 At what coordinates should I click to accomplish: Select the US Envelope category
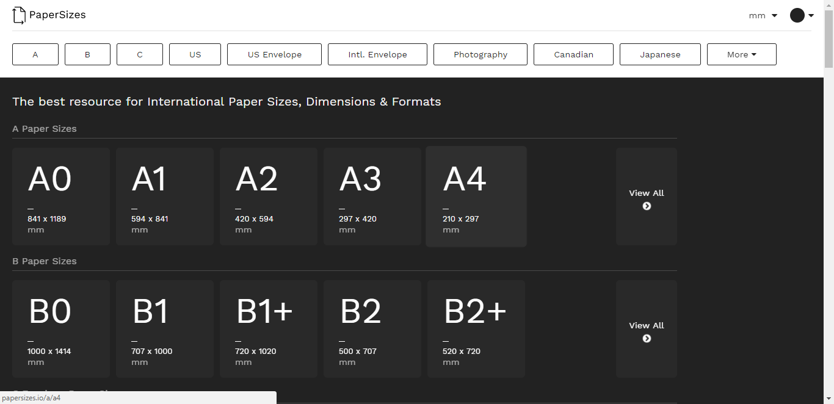tap(274, 54)
